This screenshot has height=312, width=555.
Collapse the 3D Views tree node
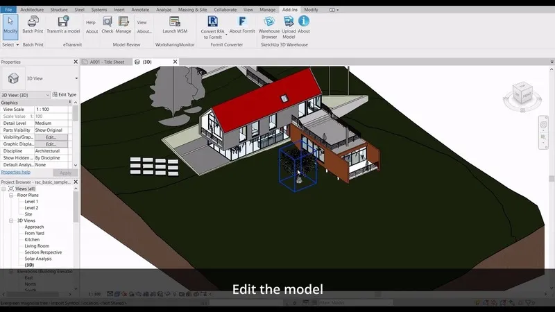11,220
